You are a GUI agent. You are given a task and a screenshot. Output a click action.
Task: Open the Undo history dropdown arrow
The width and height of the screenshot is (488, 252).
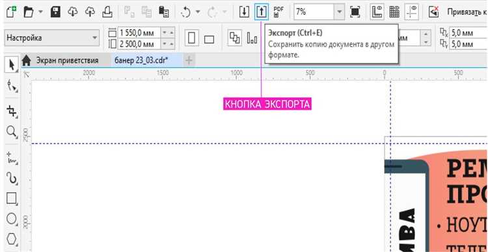(x=198, y=12)
